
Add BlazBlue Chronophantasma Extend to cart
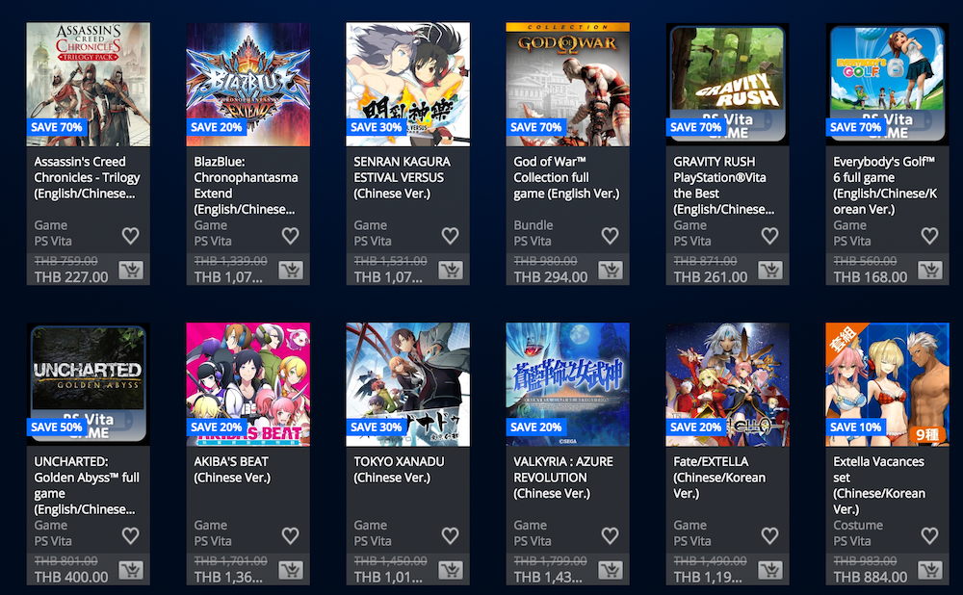tap(291, 271)
